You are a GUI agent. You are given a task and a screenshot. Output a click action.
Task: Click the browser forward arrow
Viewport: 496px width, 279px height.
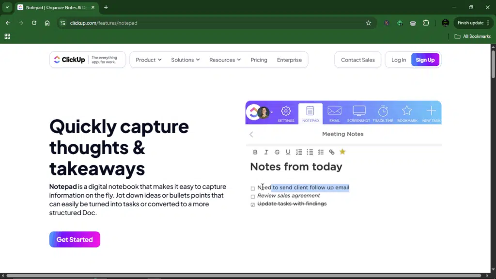click(21, 23)
